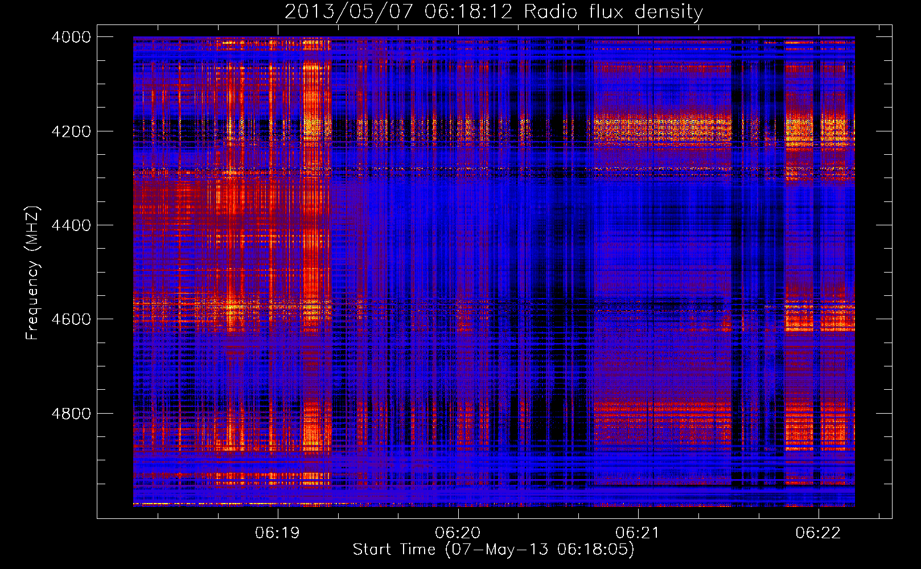Click the 06:21 time tick label
Viewport: 921px width, 569px height.
638,533
